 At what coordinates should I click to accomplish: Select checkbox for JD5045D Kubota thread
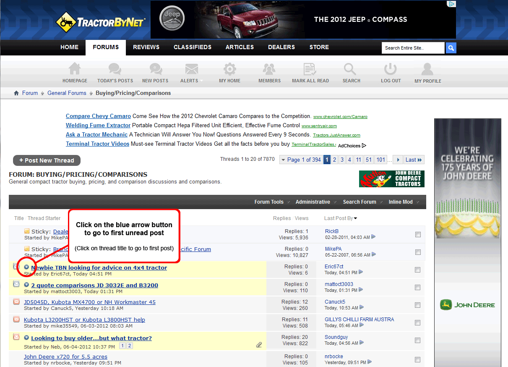(x=418, y=305)
